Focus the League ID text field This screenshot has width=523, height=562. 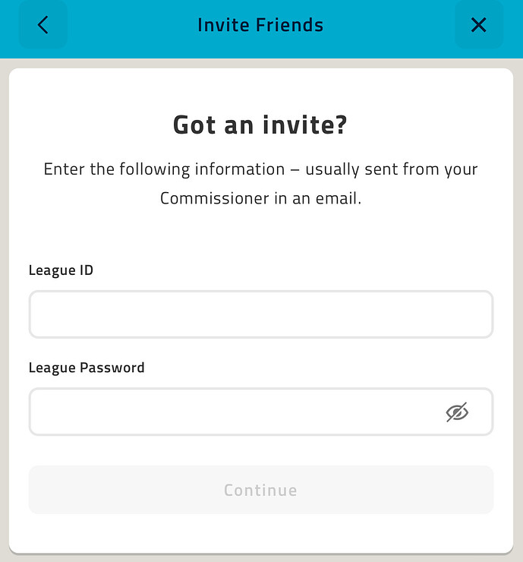261,314
